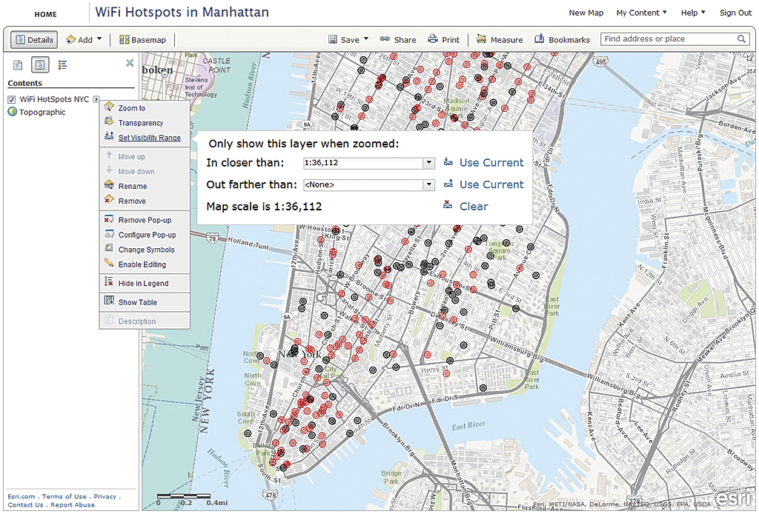Click the Hide in Legend icon
The height and width of the screenshot is (514, 759).
(109, 282)
